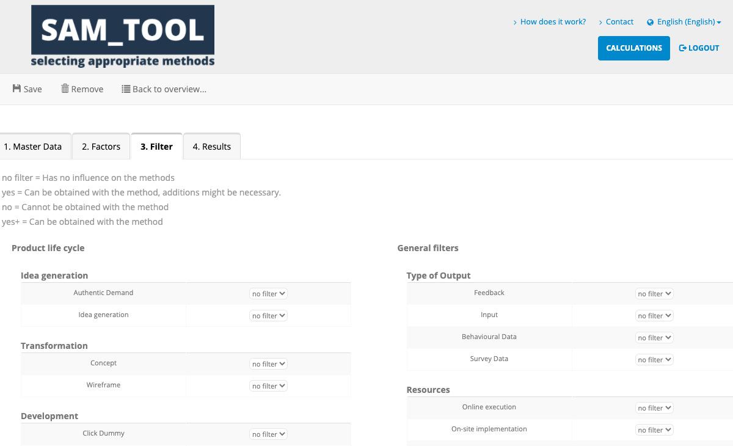Screen dimensions: 733x446
Task: Click the How does it work link
Action: click(x=553, y=22)
